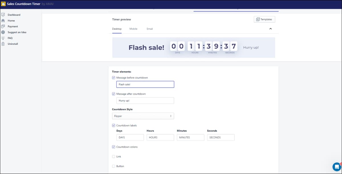Viewport: 342px width, 174px height.
Task: Switch to the Desktop preview tab
Action: pyautogui.click(x=117, y=29)
